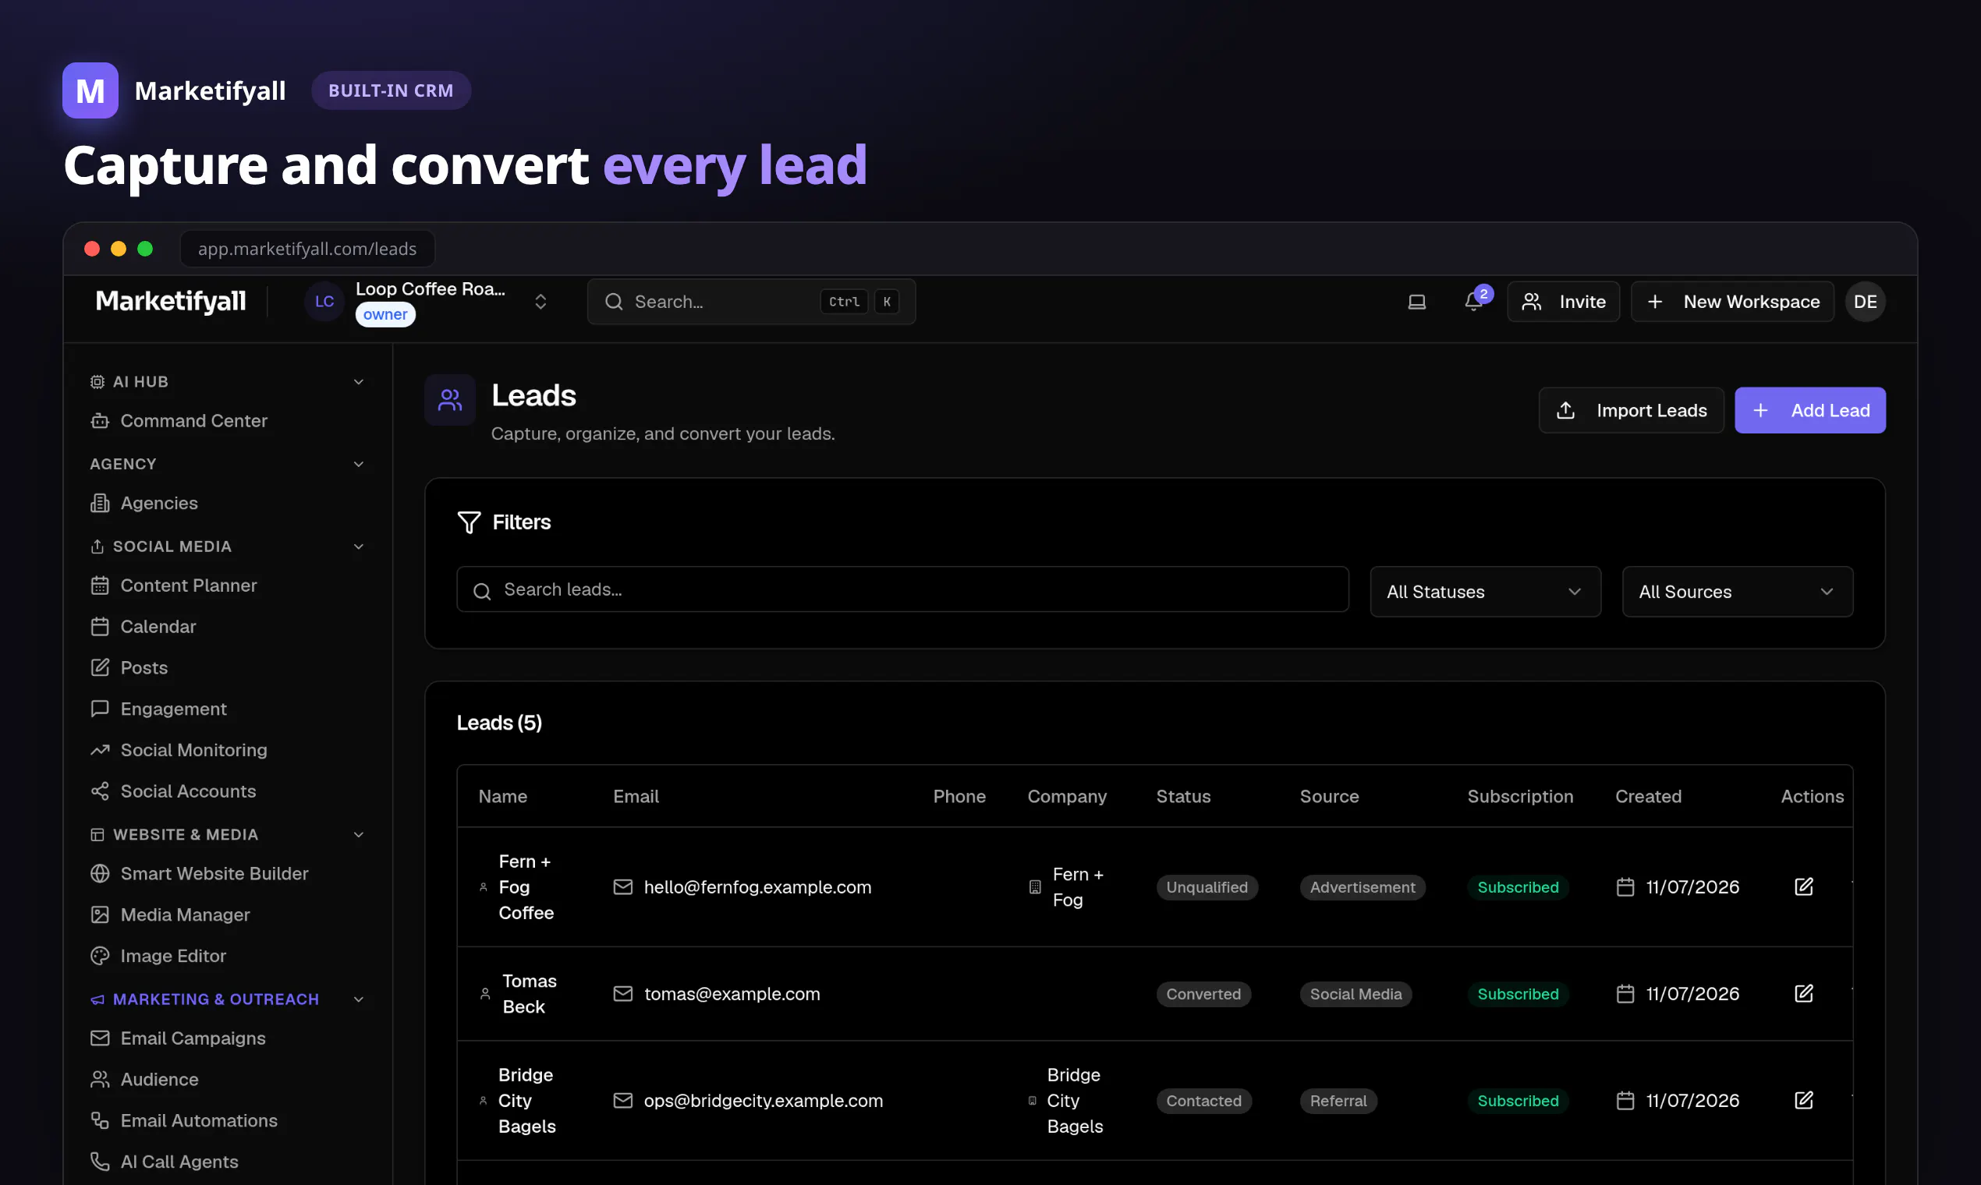Focus the top Search bar
The image size is (1981, 1185).
[x=751, y=302]
